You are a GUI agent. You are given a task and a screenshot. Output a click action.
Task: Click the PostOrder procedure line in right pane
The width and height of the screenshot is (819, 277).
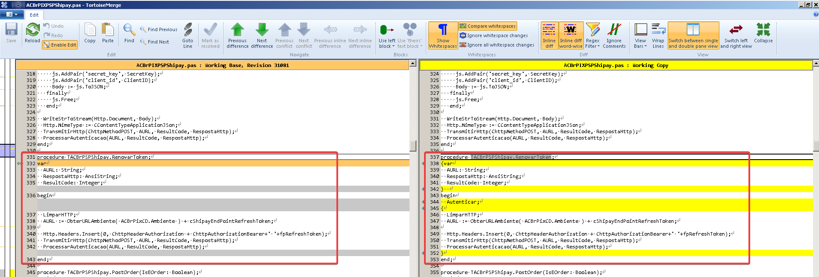[626, 272]
